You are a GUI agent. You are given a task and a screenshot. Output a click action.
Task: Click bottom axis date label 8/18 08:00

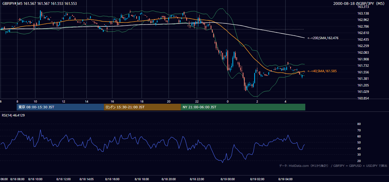coord(17,179)
